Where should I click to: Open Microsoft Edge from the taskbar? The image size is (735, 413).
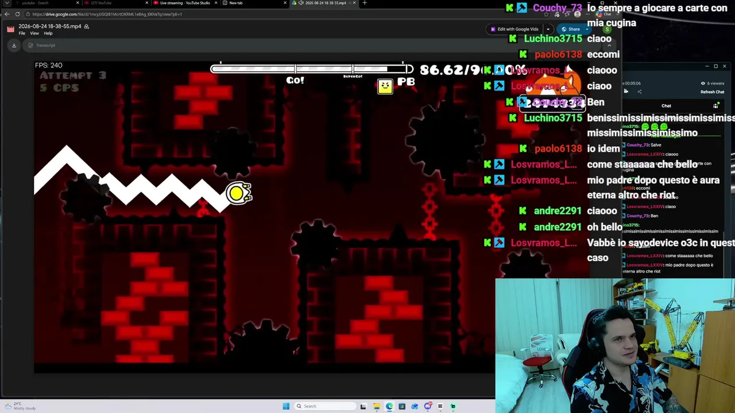(389, 406)
